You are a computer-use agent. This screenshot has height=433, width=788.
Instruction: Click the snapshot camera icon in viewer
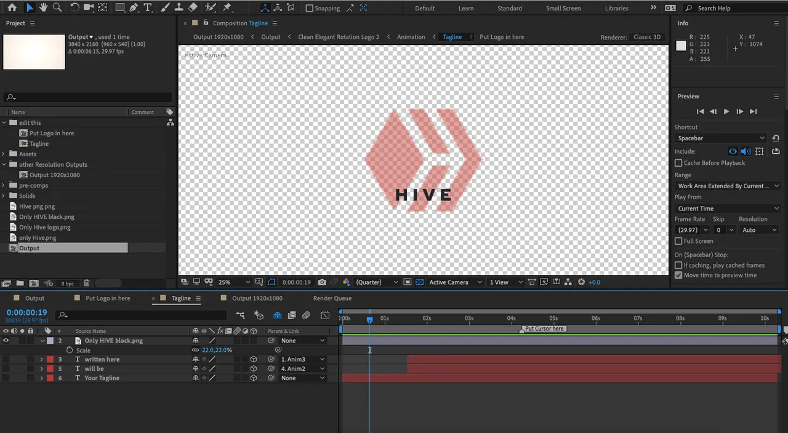coord(322,282)
